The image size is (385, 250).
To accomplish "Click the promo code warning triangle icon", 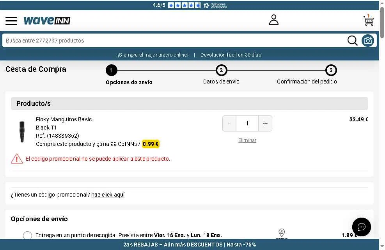I will click(x=17, y=159).
